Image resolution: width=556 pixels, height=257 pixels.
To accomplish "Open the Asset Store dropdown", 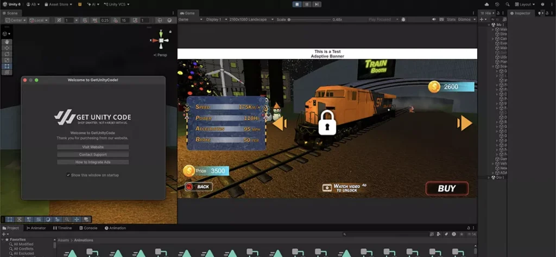I will (58, 4).
